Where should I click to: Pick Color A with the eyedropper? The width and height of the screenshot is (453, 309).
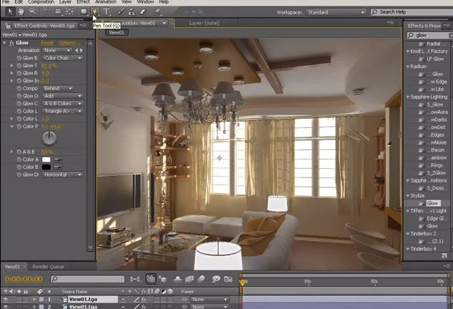click(59, 159)
